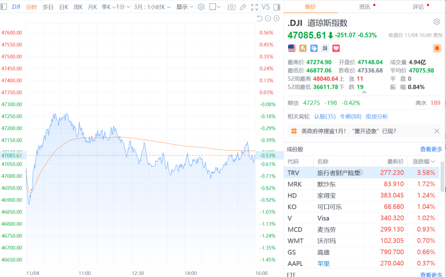The image size is (446, 277).
Task: Take a chart screenshot with camera icon
Action: coord(232,7)
